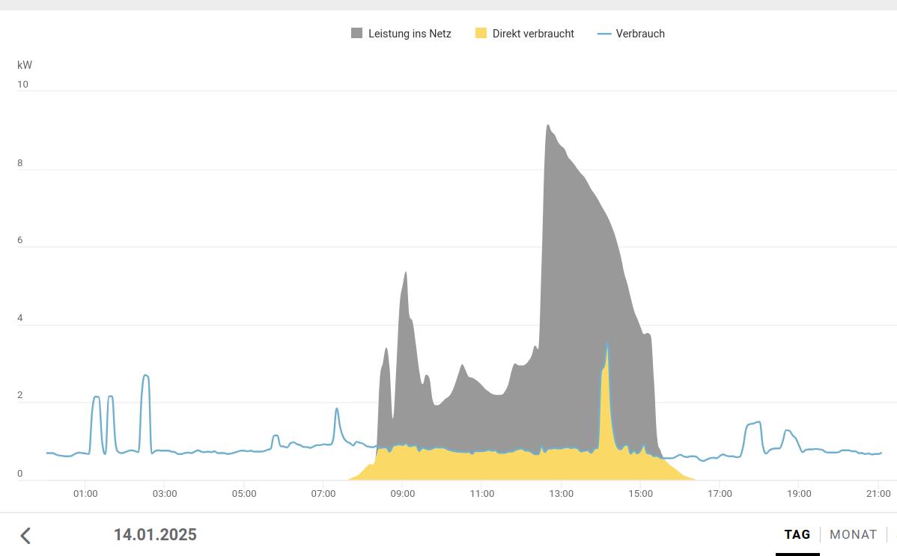Toggle the Leistung ins Netz series label
Viewport: 897px width, 556px height.
coord(410,34)
